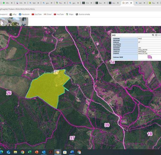Open Excel from the taskbar
This screenshot has width=161, height=155.
(x=29, y=152)
